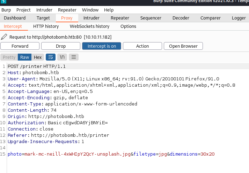Click the Authorization Basic header value
The image size is (249, 173).
click(x=78, y=123)
